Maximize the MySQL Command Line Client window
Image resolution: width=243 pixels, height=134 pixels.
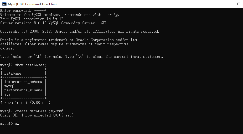[x=239, y=4]
